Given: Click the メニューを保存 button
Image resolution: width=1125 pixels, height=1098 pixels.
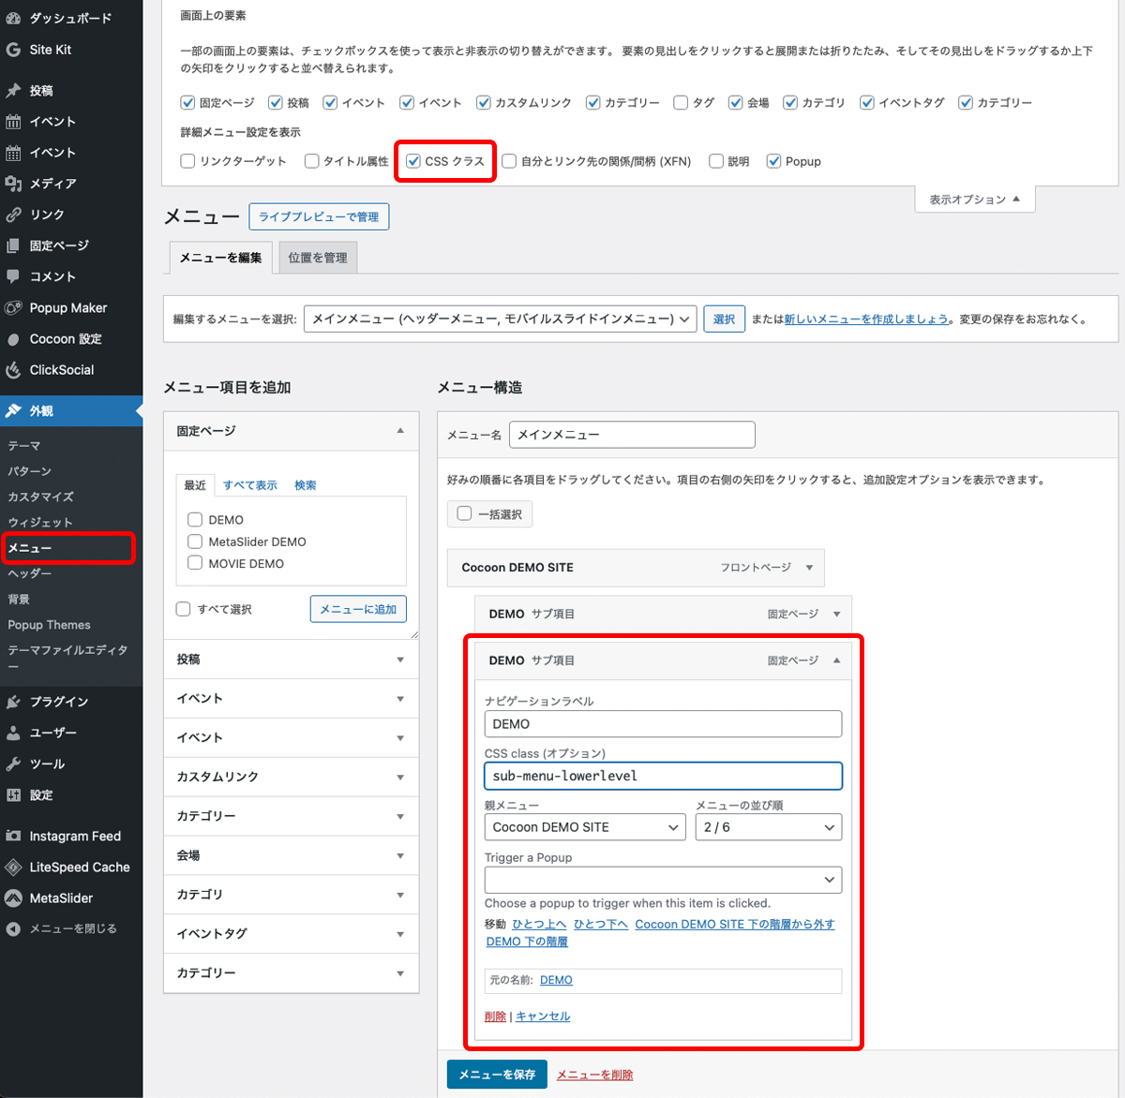Looking at the screenshot, I should pyautogui.click(x=496, y=1075).
